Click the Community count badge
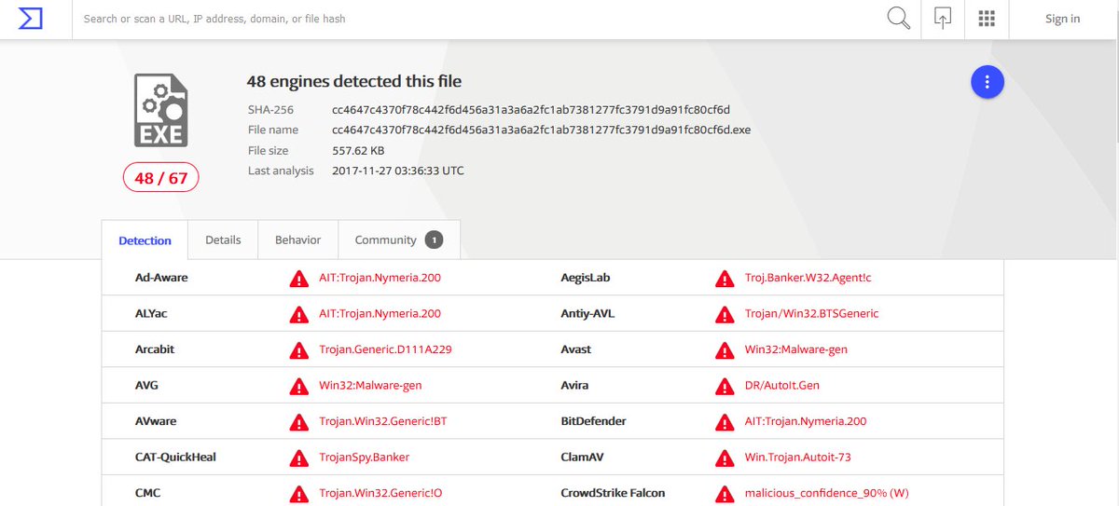Screen dimensions: 1119x506 click(434, 240)
